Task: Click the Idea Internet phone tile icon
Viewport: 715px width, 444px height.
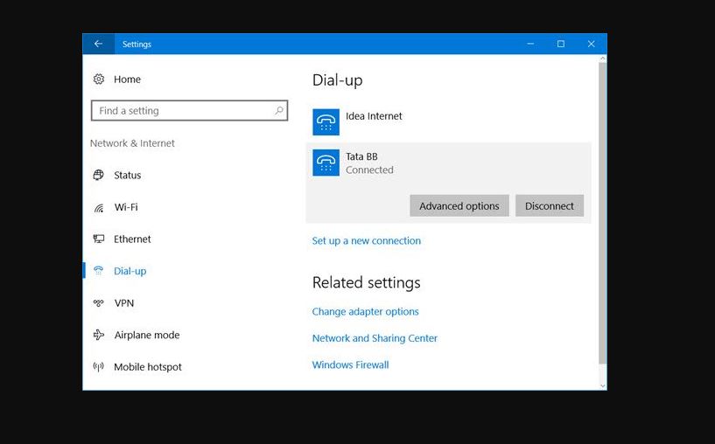Action: (x=326, y=122)
